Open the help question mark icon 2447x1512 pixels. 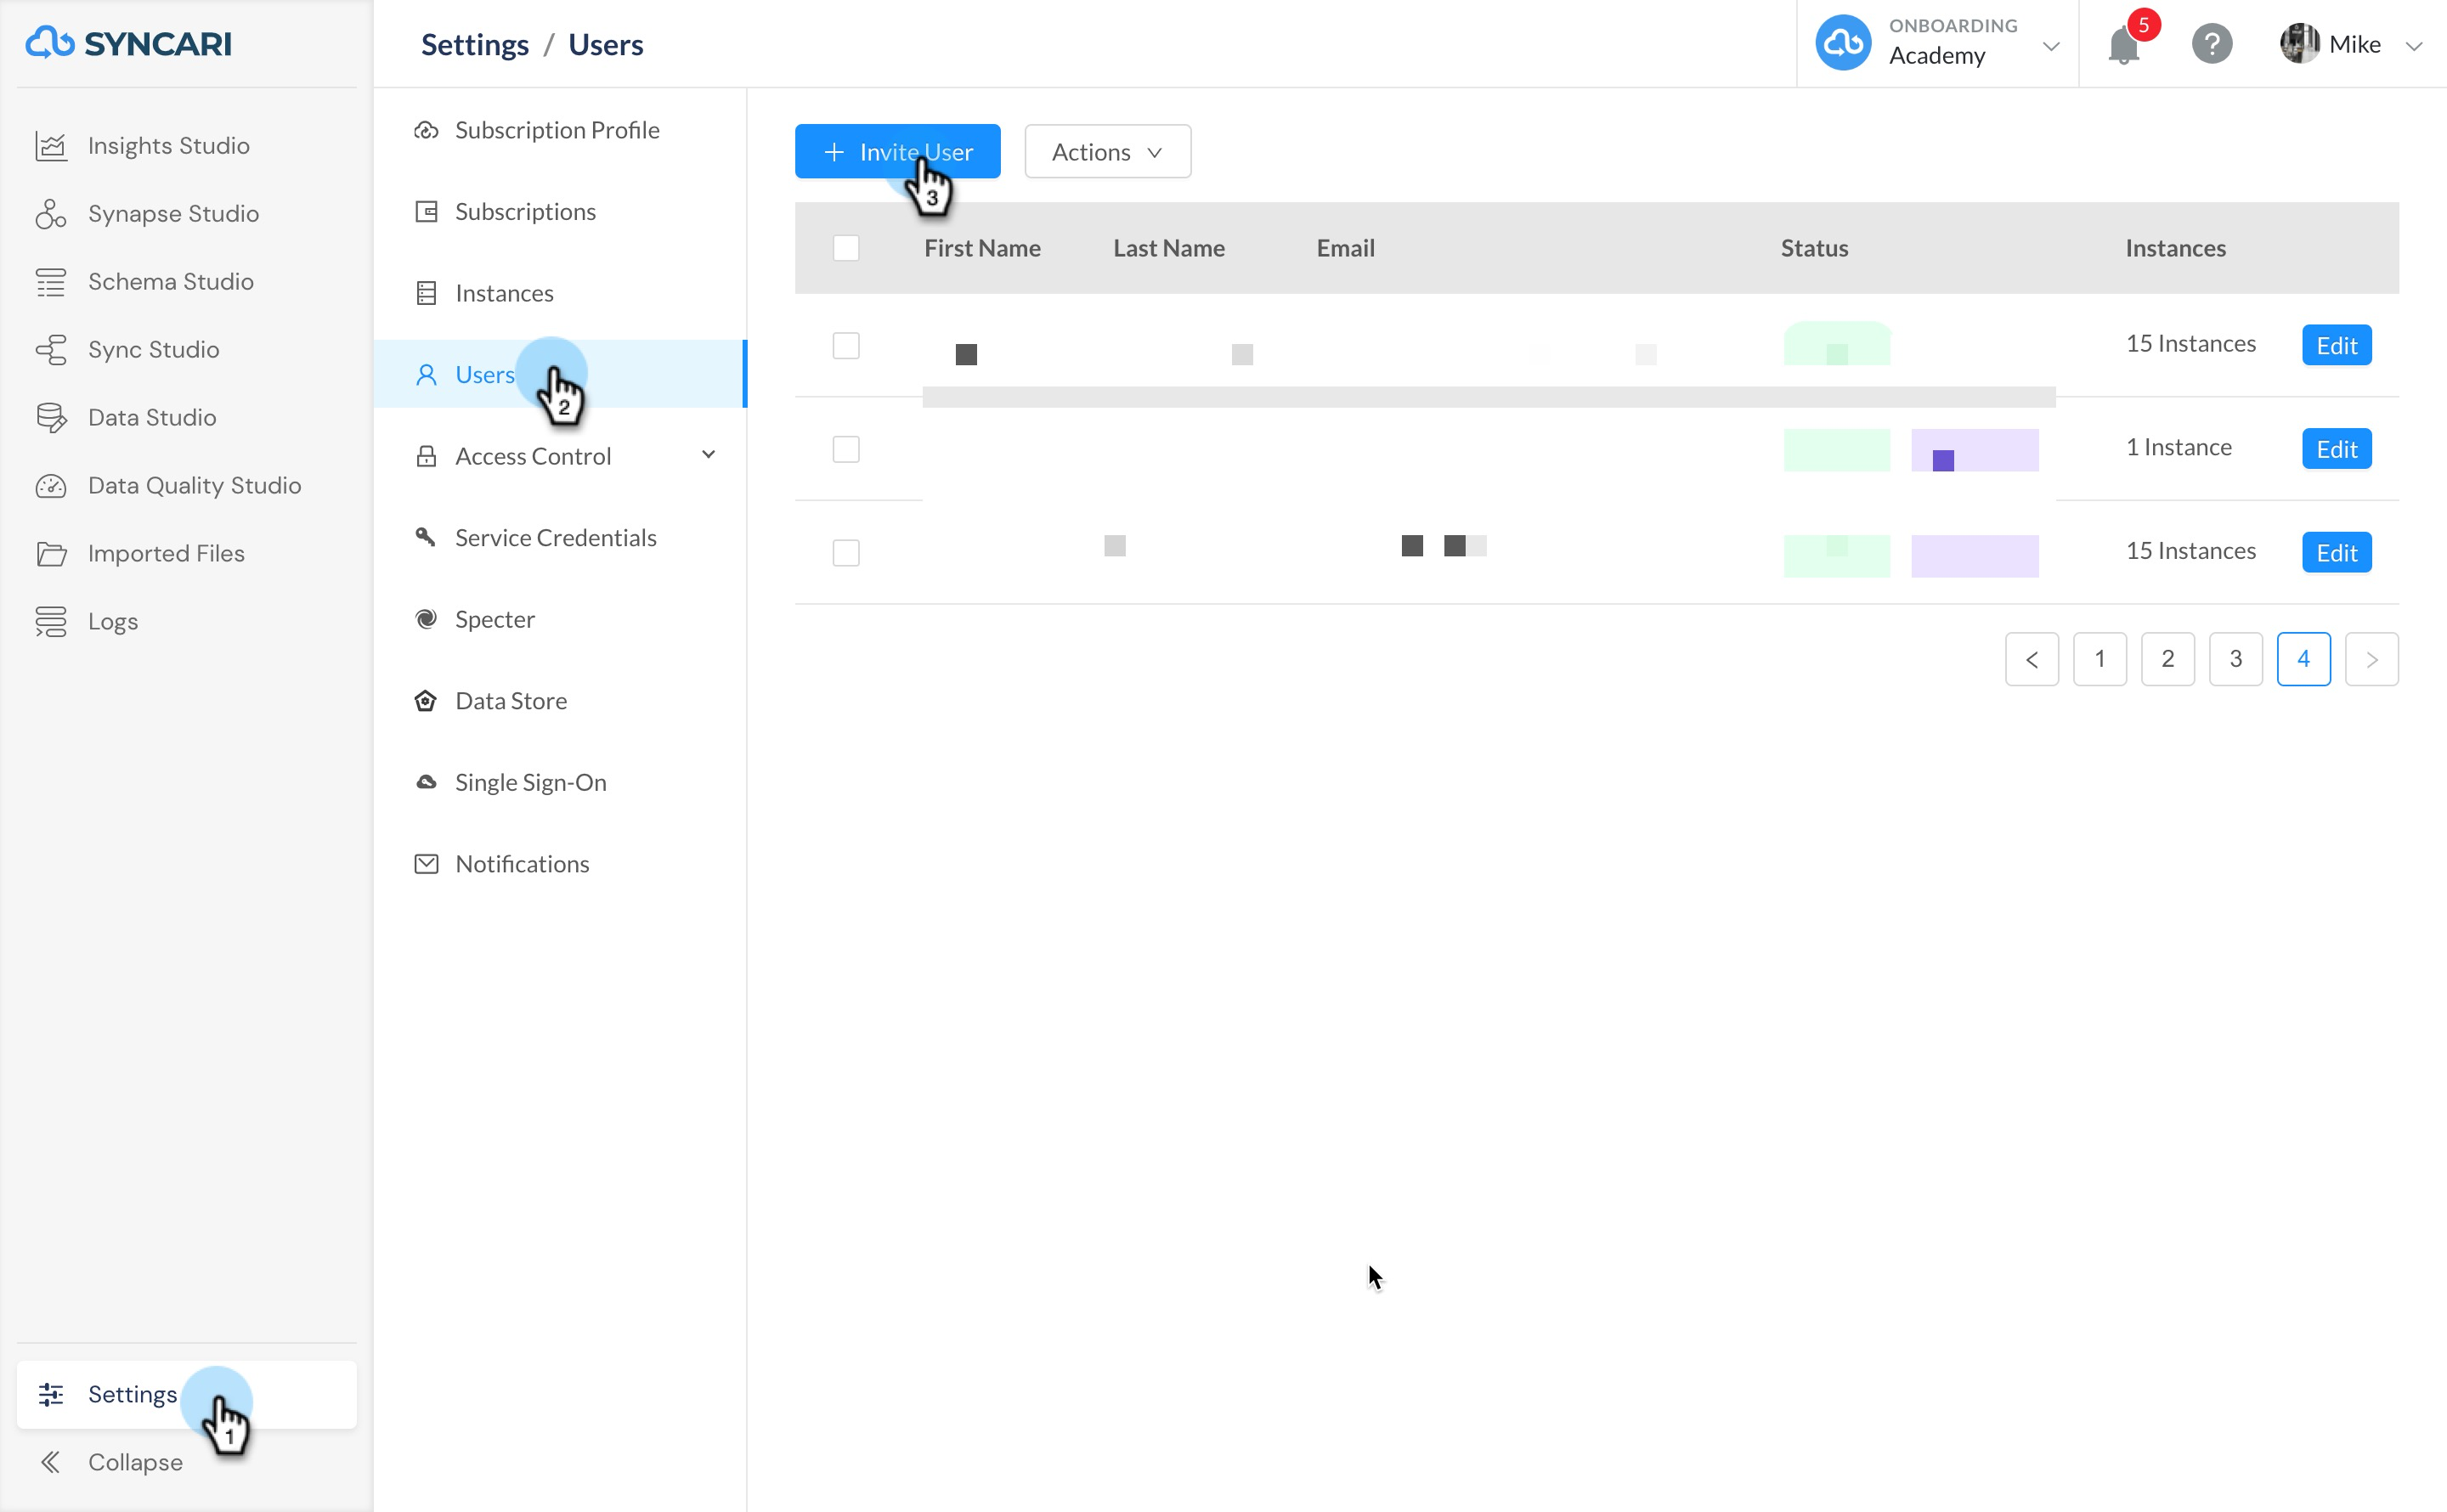coord(2212,44)
